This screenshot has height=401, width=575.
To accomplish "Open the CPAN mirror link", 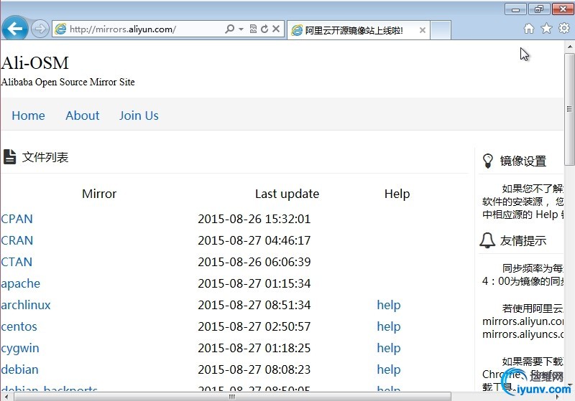I will (x=17, y=219).
